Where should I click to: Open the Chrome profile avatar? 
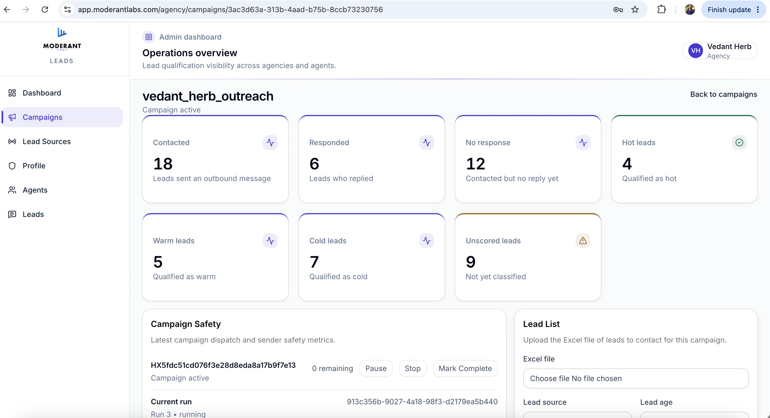pyautogui.click(x=690, y=9)
